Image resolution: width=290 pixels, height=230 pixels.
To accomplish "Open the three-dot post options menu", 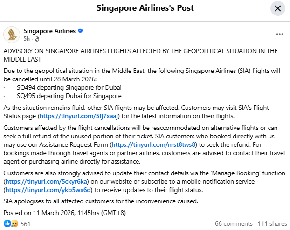I will point(279,35).
